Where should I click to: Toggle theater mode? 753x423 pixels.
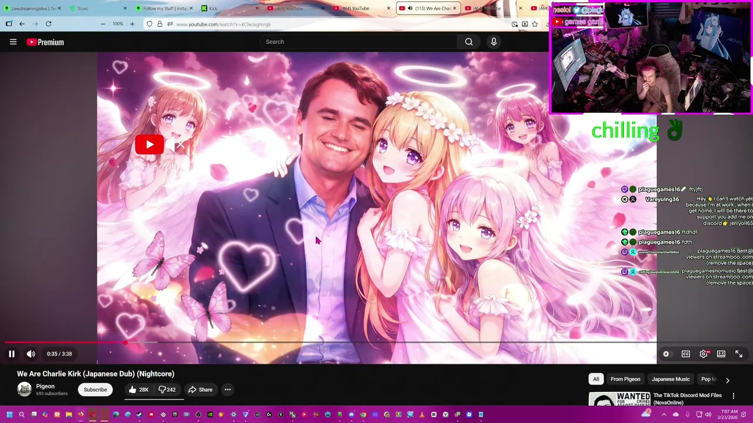click(721, 354)
